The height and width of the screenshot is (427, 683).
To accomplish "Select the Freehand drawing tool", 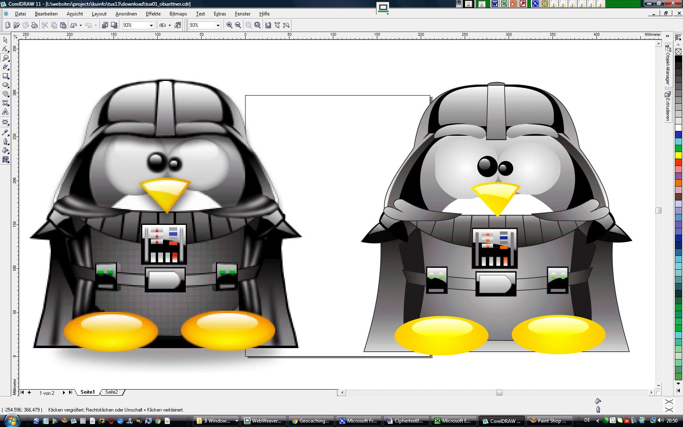I will [x=6, y=67].
